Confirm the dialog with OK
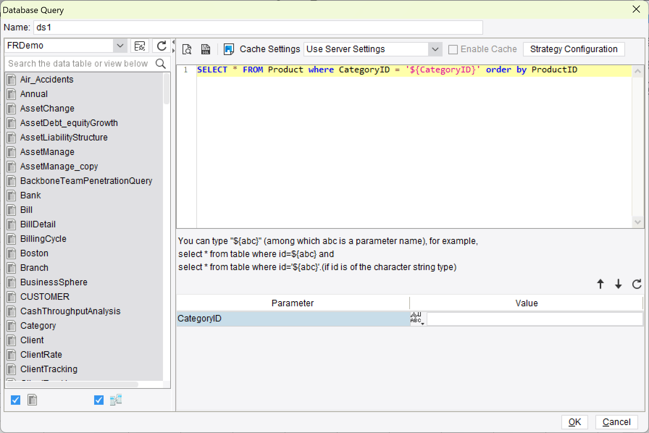 coord(575,422)
